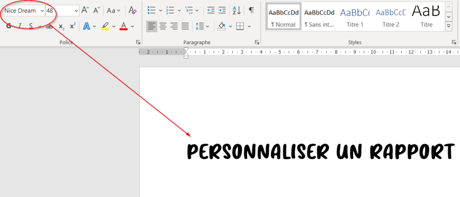Apply yellow text highlight color
The image size is (460, 197).
coord(105,26)
